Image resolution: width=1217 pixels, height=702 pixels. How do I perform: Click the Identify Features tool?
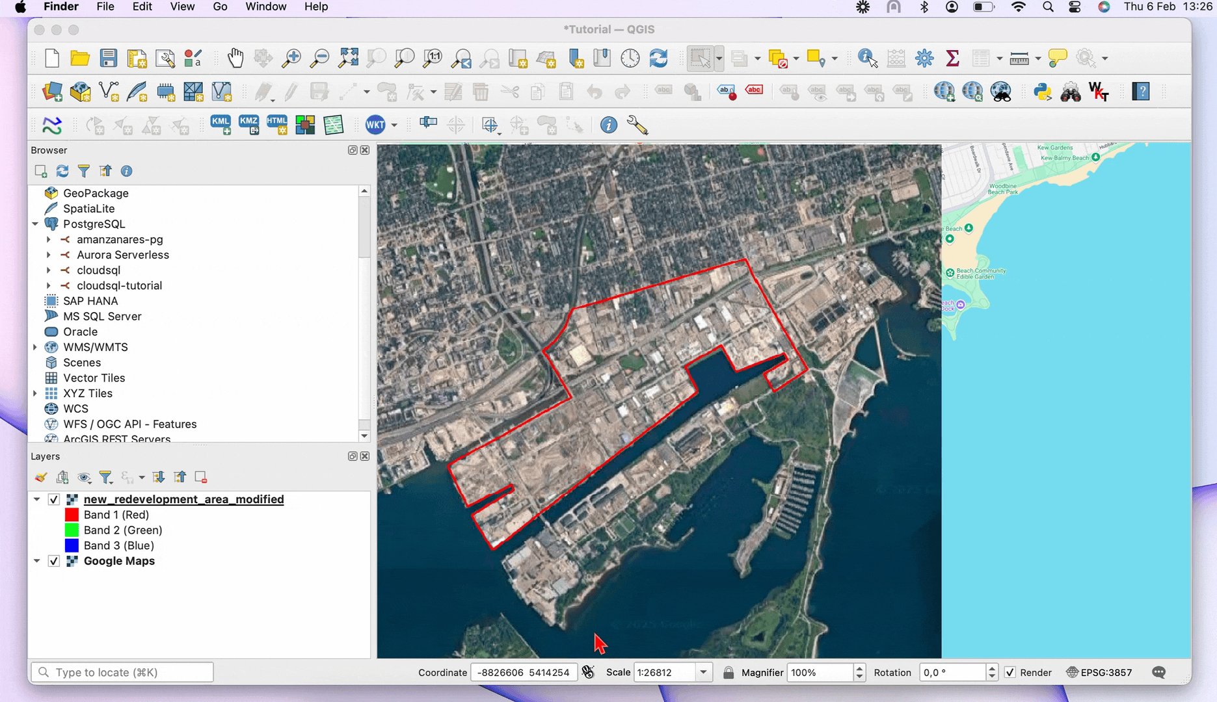click(867, 58)
